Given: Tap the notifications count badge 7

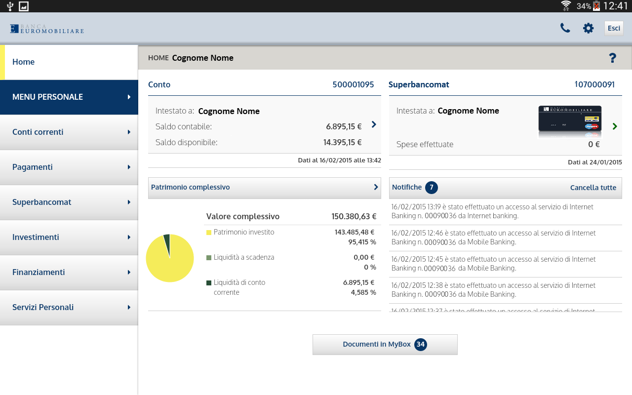Looking at the screenshot, I should click(431, 188).
